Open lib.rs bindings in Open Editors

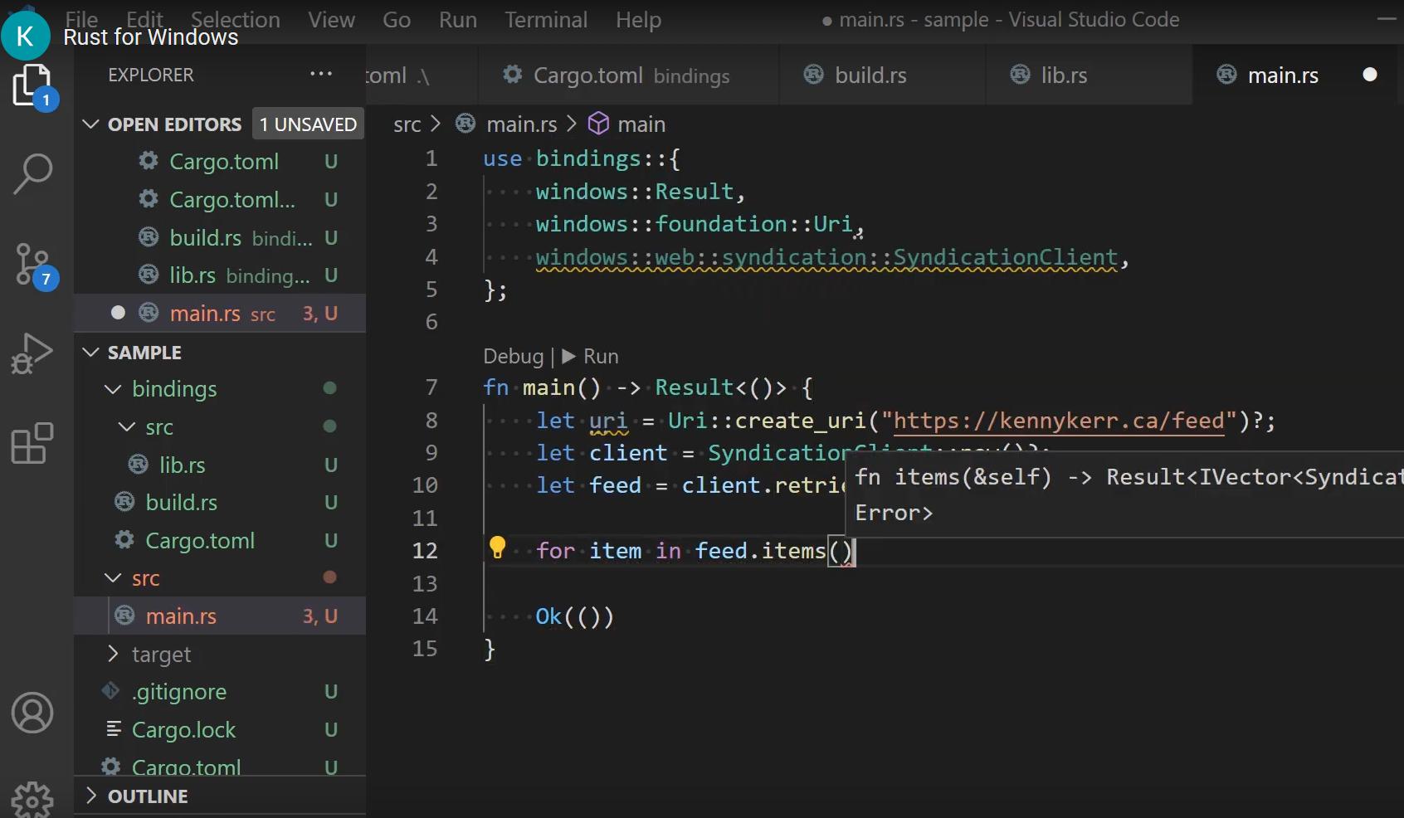220,275
